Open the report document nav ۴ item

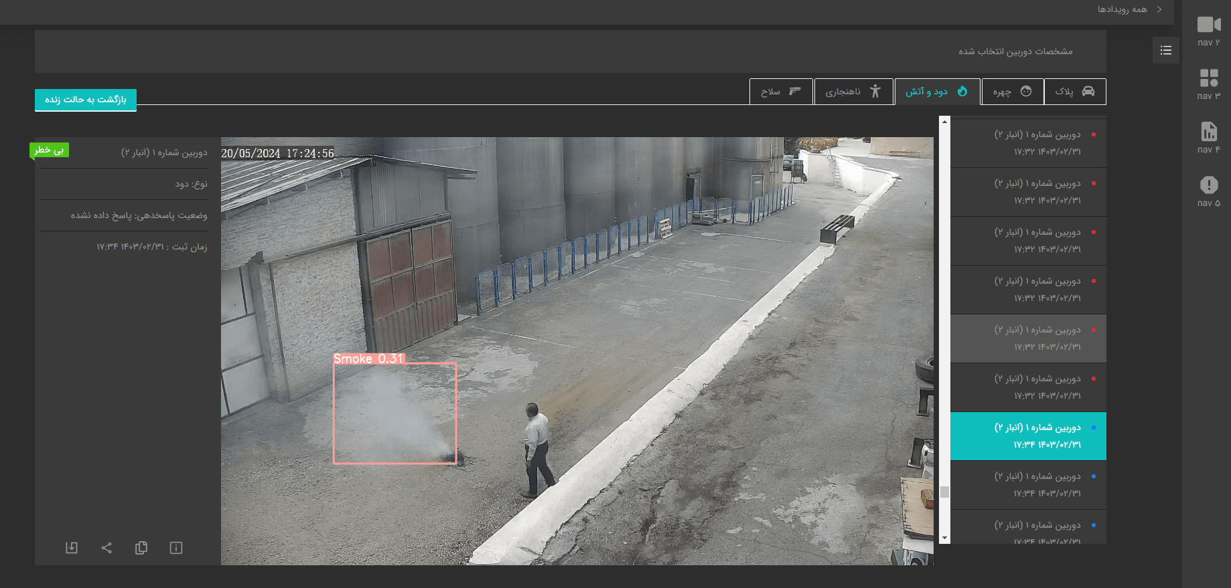coord(1209,138)
